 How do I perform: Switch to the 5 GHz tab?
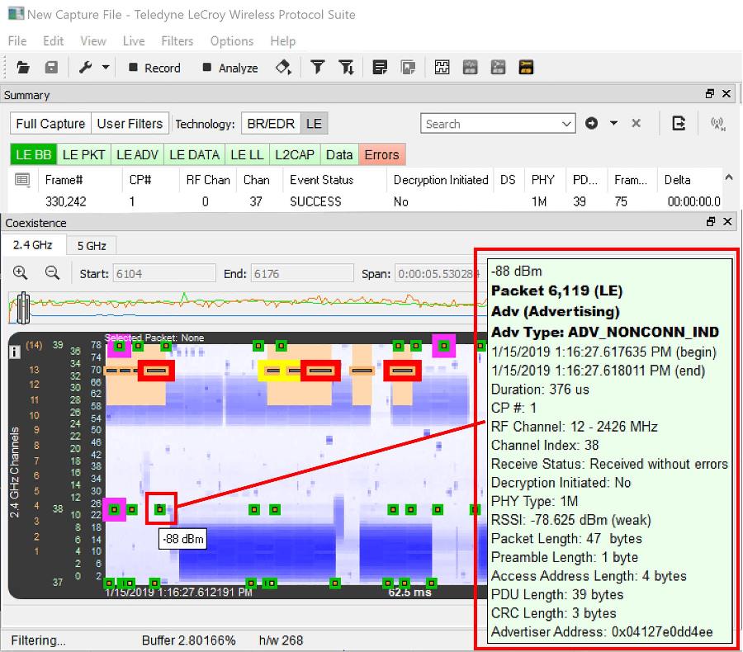point(92,245)
